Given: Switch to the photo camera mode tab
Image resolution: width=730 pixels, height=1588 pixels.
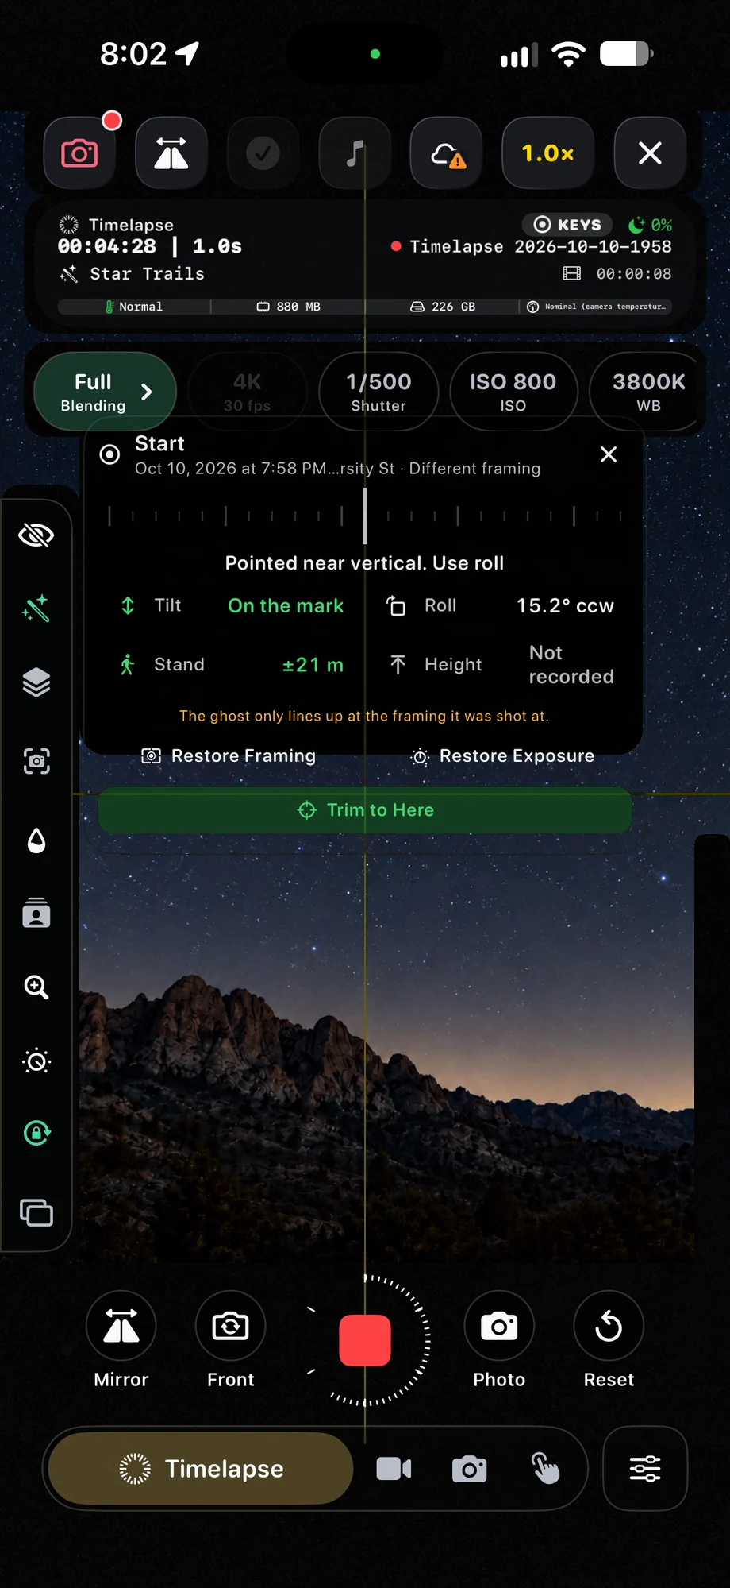Looking at the screenshot, I should pos(470,1469).
